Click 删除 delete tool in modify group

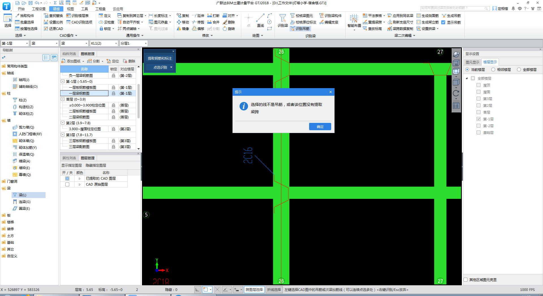click(x=229, y=22)
